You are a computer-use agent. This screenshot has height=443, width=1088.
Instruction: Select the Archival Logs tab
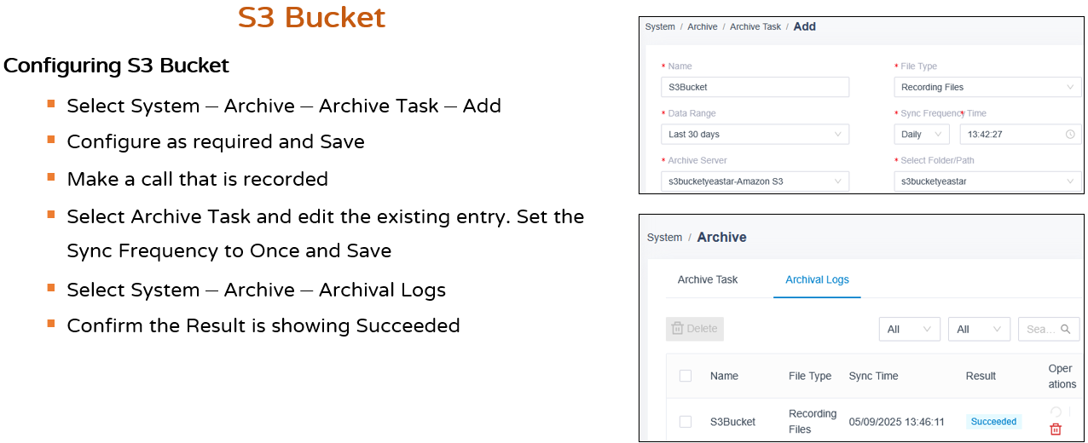coord(817,279)
